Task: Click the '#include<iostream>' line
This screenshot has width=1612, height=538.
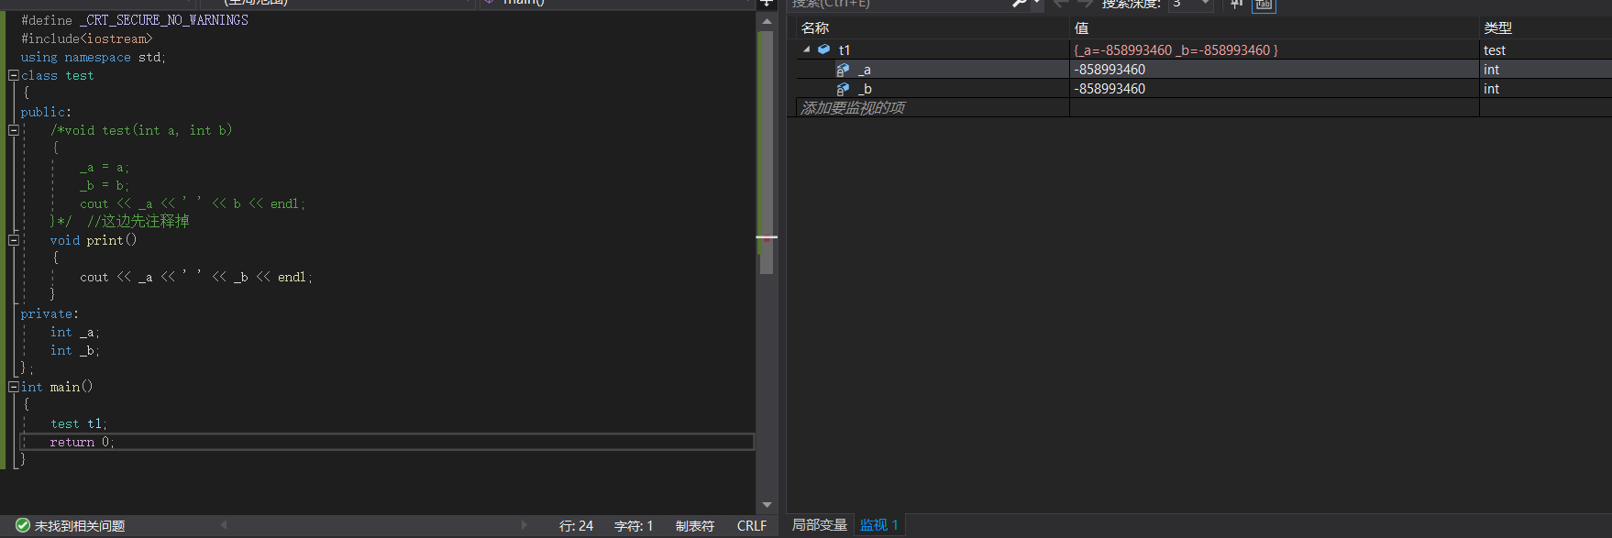Action: pyautogui.click(x=87, y=38)
